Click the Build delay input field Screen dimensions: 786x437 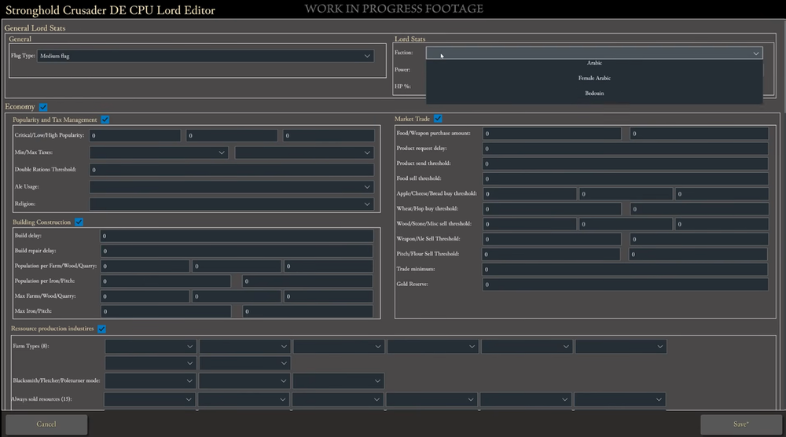coord(236,236)
